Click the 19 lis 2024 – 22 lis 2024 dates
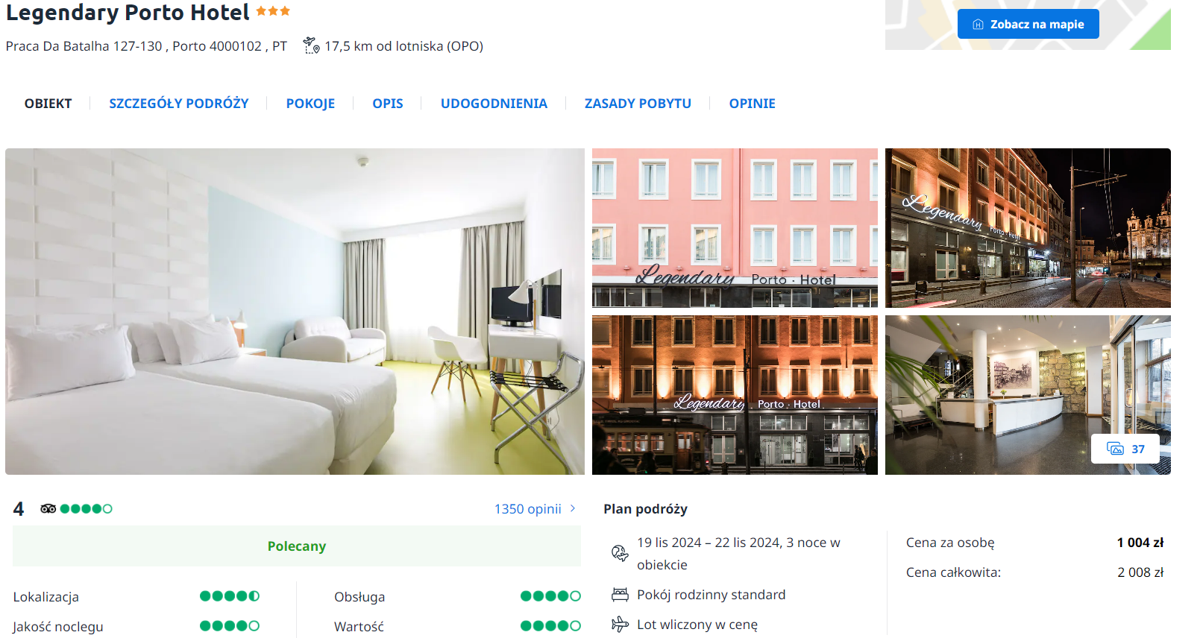 706,543
